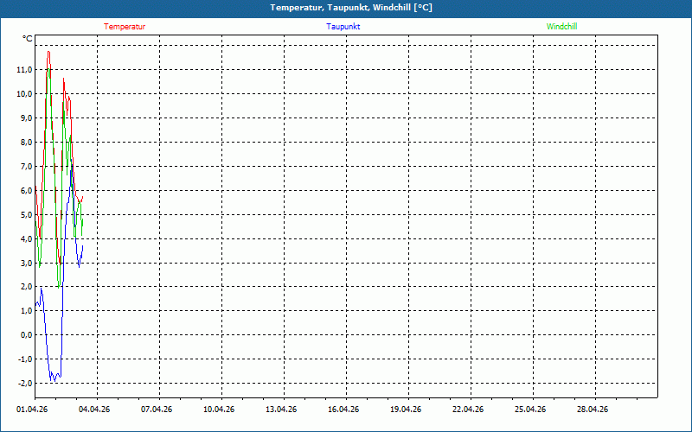The image size is (692, 432).
Task: Pick the 25.04.26 date on x-axis
Action: [531, 410]
